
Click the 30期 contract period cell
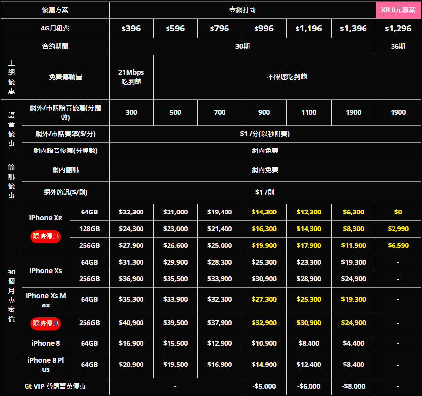click(x=243, y=46)
